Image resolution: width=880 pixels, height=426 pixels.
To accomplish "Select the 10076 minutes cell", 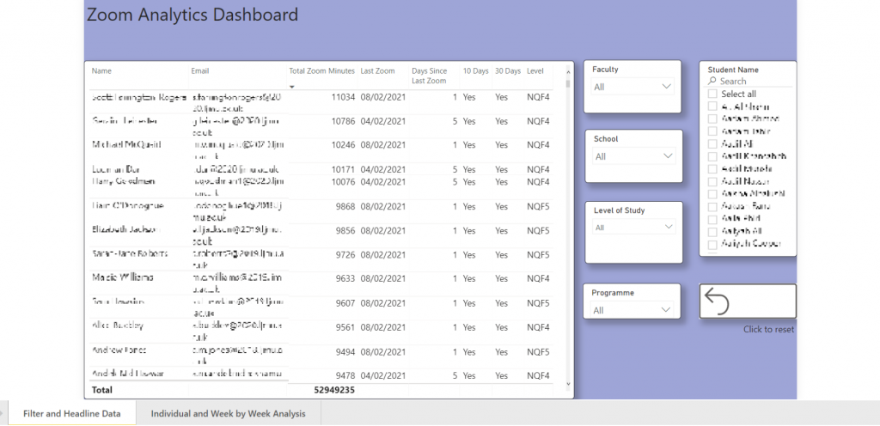I will [x=343, y=181].
